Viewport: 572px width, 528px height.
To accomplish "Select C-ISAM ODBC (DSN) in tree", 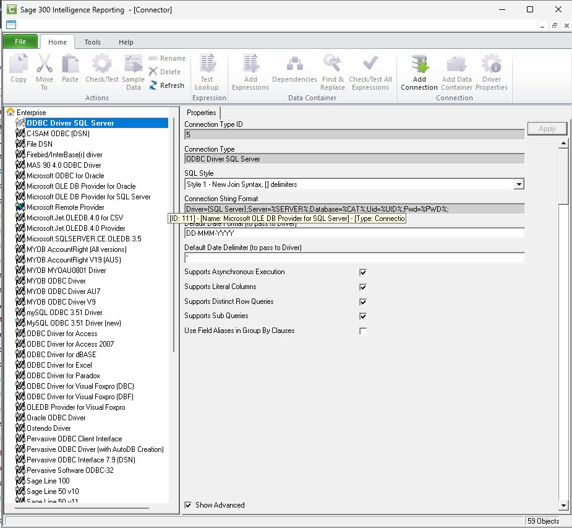I will (x=58, y=134).
